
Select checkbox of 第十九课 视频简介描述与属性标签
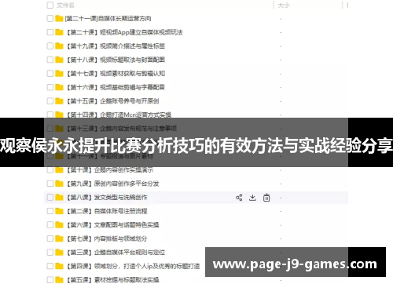pyautogui.click(x=50, y=46)
